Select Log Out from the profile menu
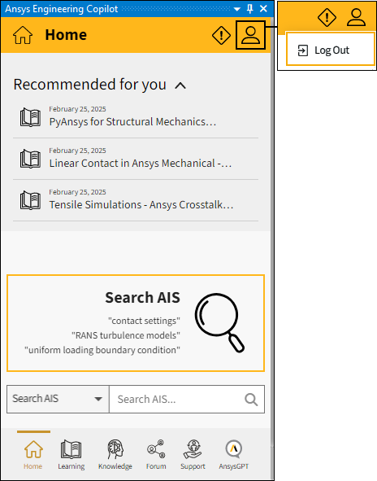The image size is (377, 481). tap(331, 50)
